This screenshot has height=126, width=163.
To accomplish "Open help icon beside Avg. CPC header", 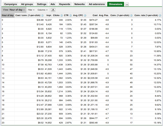I will click(85, 15).
